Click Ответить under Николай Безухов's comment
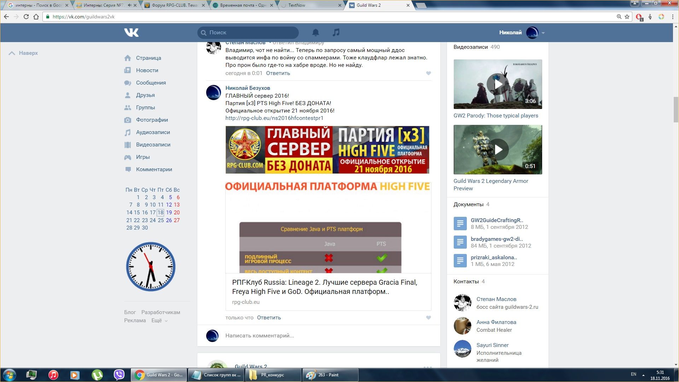Viewport: 679px width, 382px height. pyautogui.click(x=269, y=318)
